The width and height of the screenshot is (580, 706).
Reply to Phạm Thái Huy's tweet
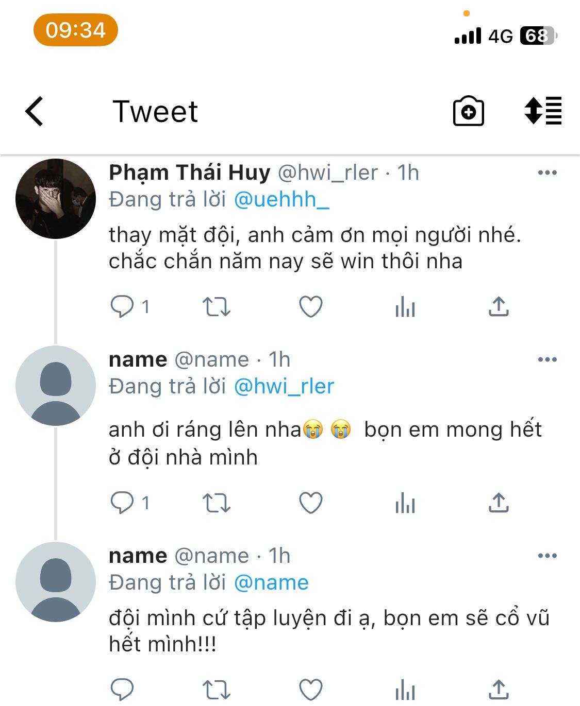(122, 307)
